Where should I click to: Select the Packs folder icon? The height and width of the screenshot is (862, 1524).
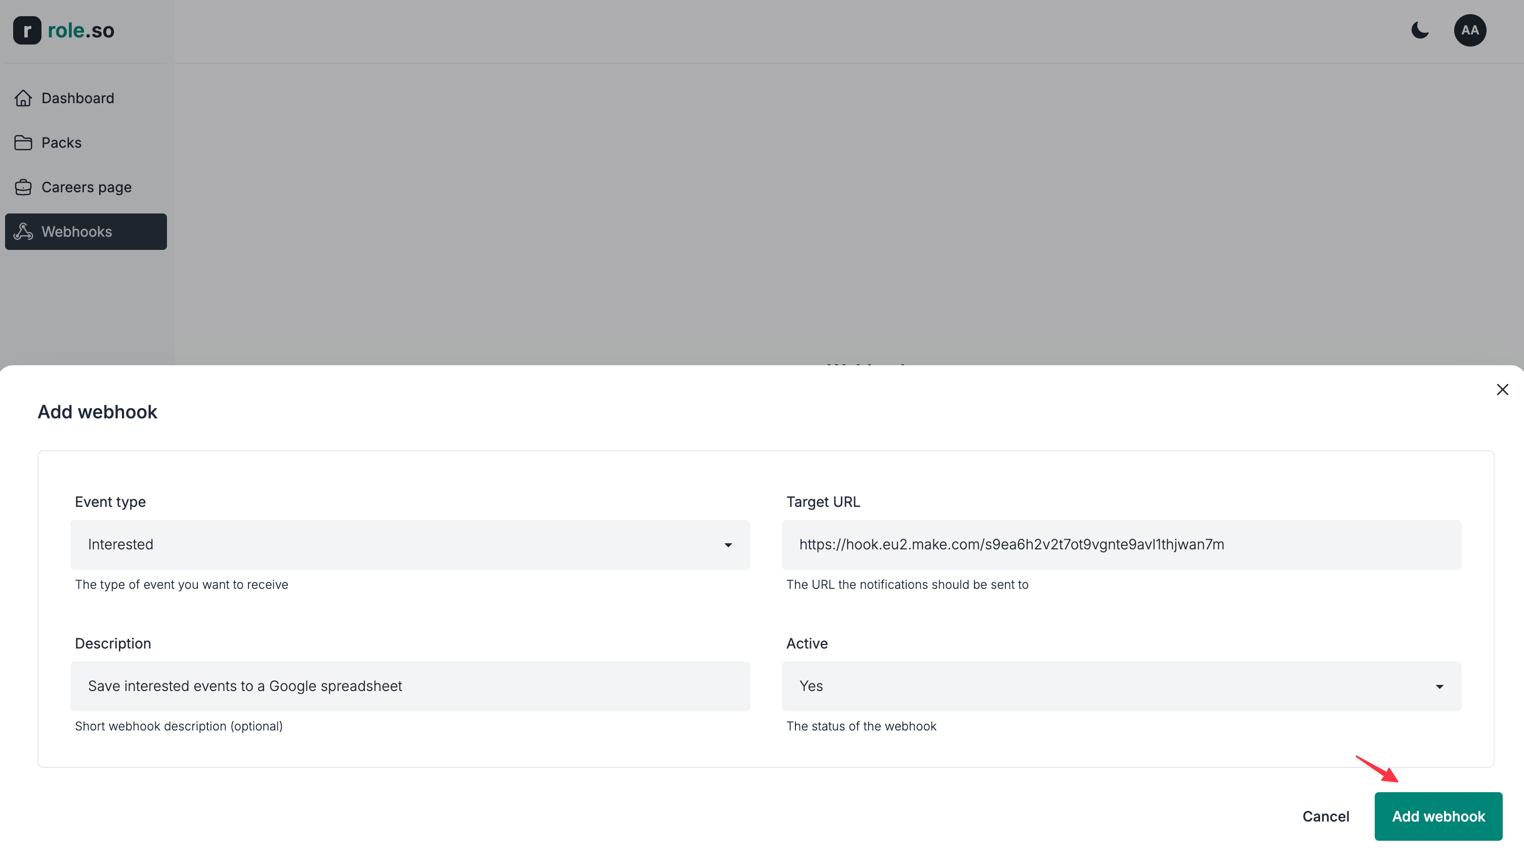click(24, 142)
